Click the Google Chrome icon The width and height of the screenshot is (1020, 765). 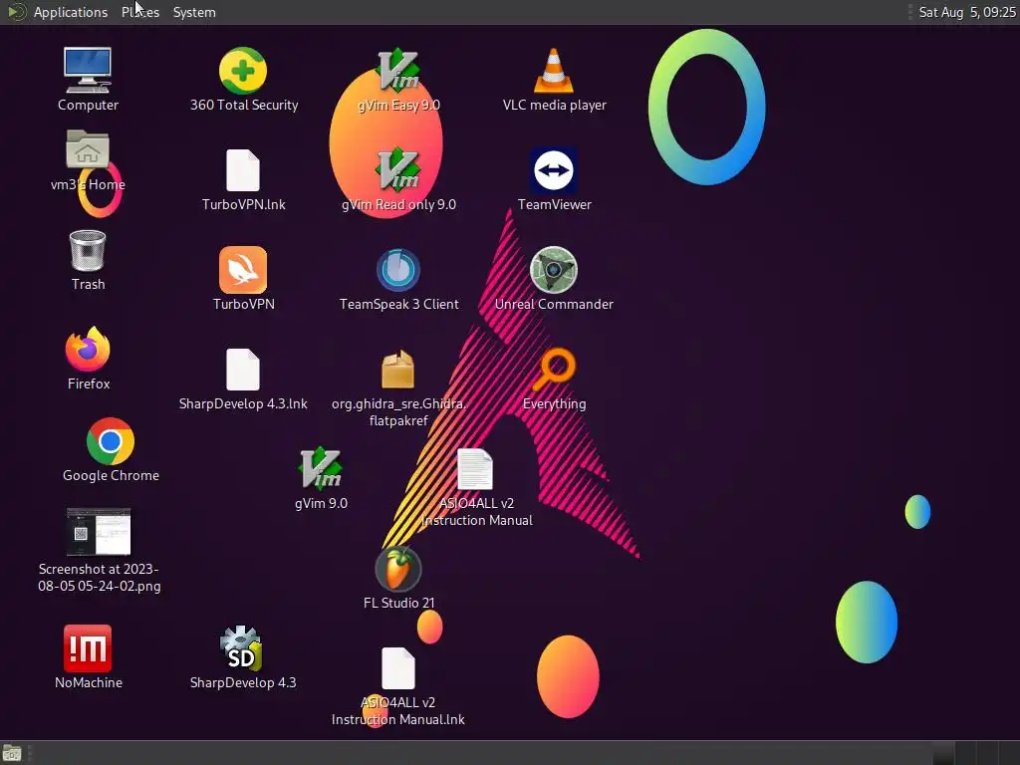coord(110,441)
